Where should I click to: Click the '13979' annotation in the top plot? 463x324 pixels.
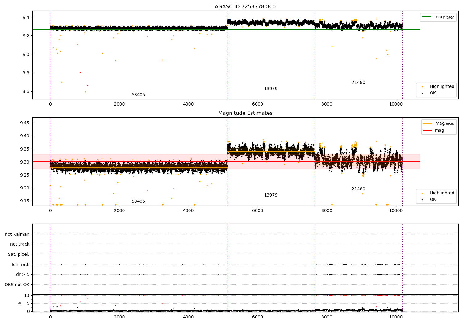pos(271,89)
